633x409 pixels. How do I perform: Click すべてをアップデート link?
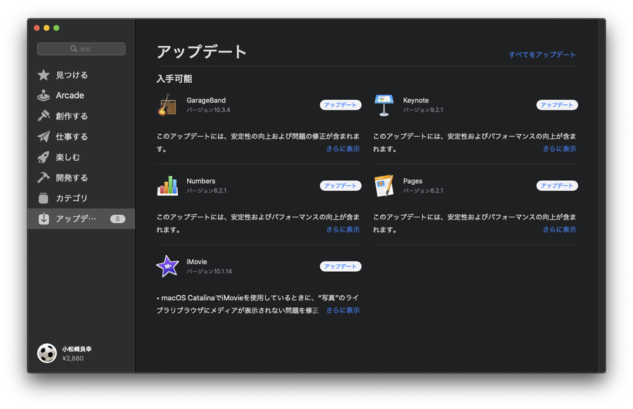542,54
